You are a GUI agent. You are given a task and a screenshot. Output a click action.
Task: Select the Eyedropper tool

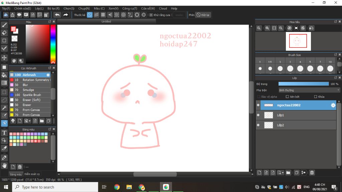(x=4, y=158)
